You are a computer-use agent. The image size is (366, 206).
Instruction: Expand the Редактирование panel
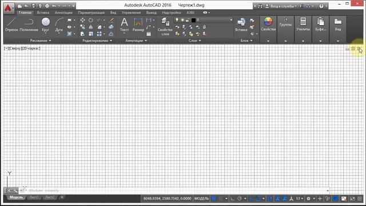coord(97,41)
